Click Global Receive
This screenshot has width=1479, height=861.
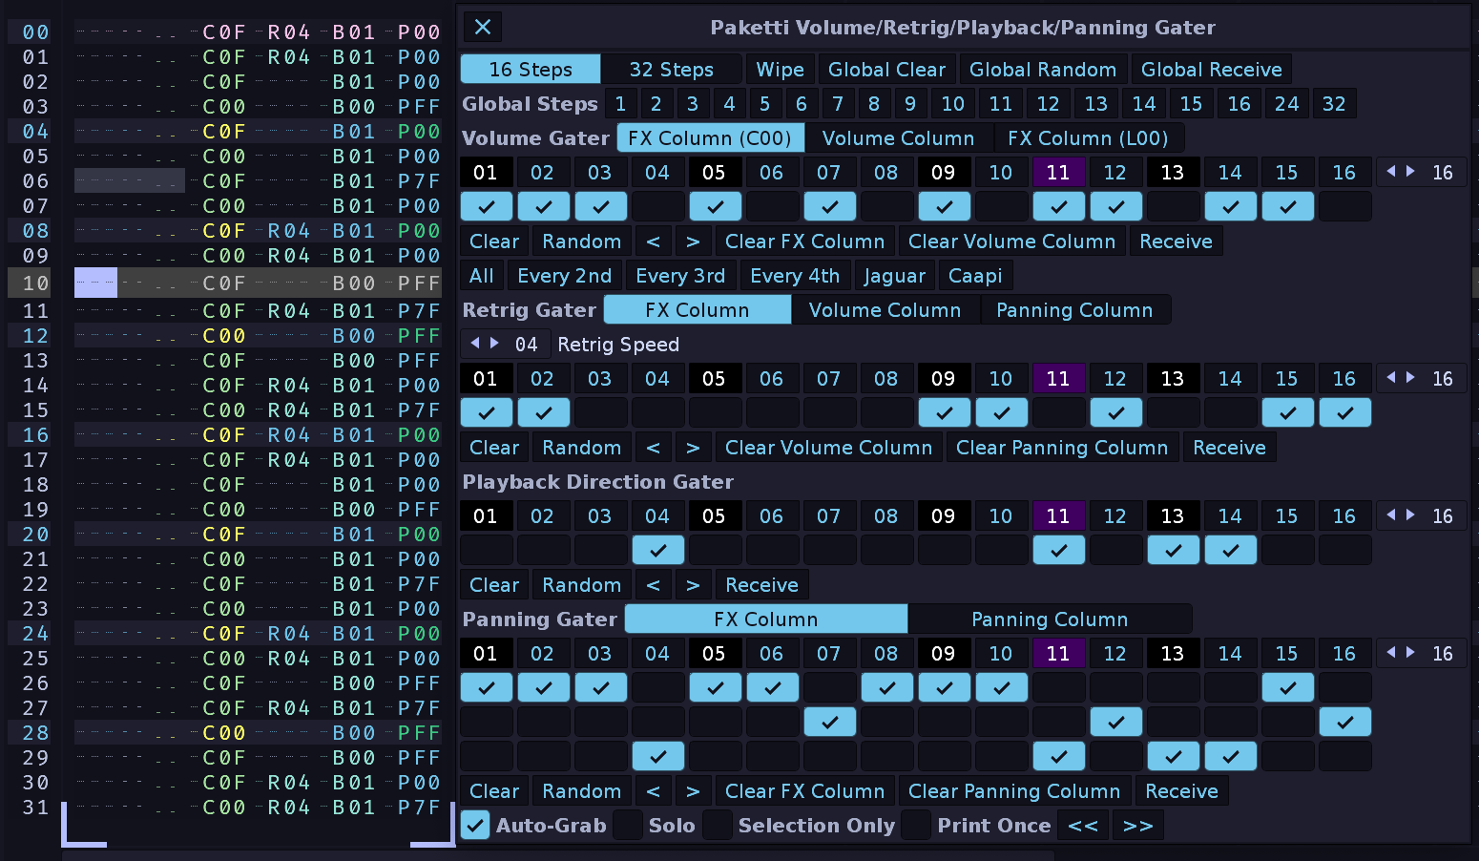click(x=1212, y=70)
